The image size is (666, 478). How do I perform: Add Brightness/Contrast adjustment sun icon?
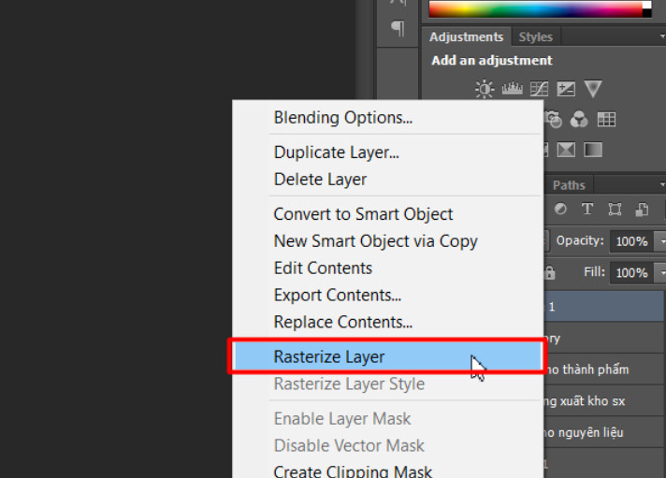tap(485, 89)
